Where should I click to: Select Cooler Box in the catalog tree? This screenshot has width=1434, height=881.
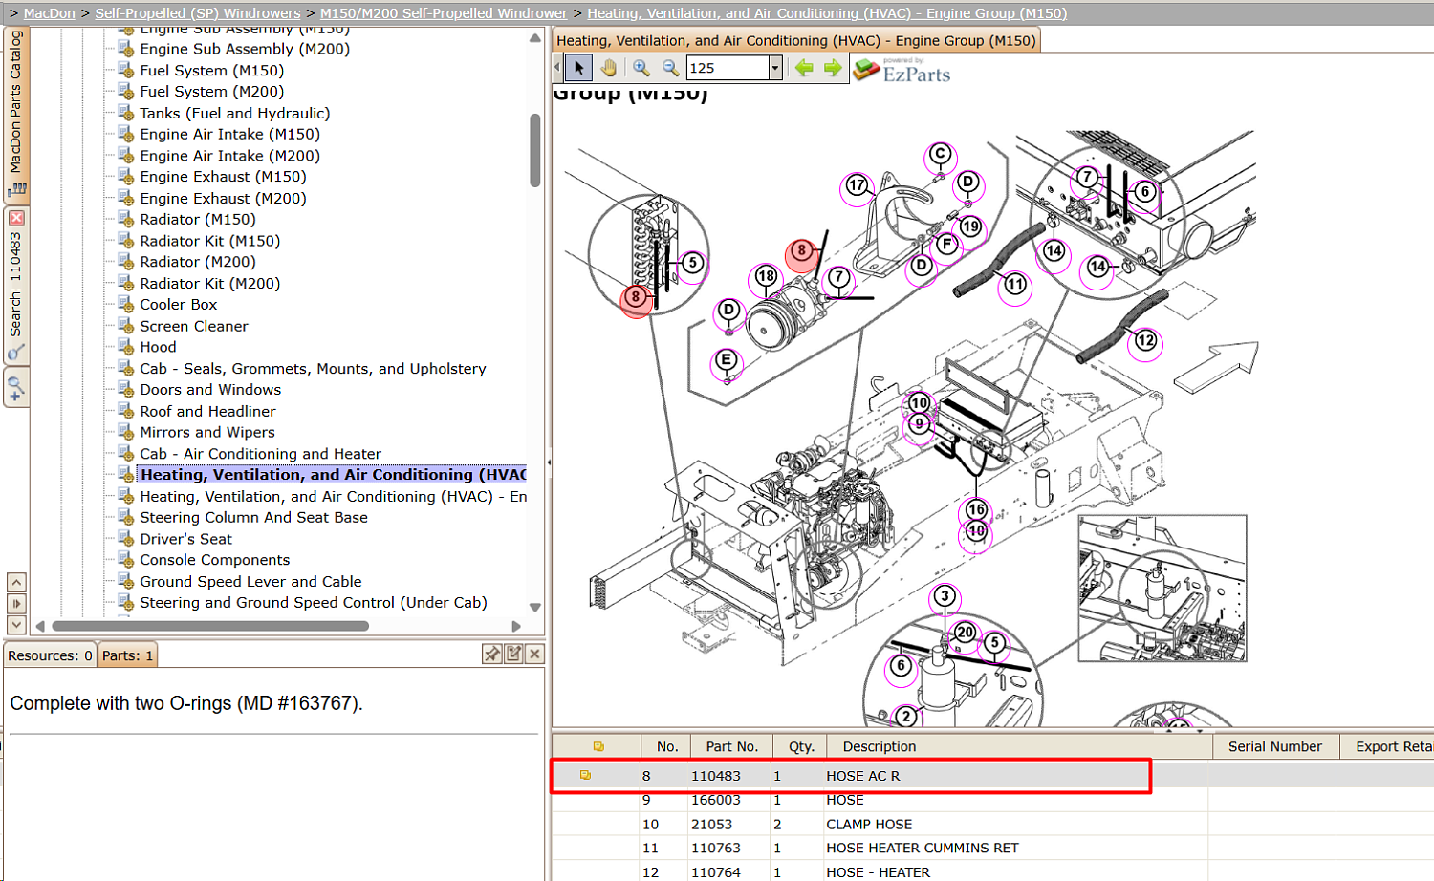point(179,305)
